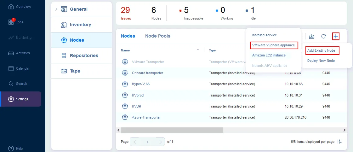Click the plus icon to add node
The height and width of the screenshot is (152, 353).
tap(336, 36)
